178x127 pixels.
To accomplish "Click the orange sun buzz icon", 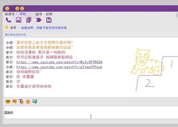I will [28, 102].
